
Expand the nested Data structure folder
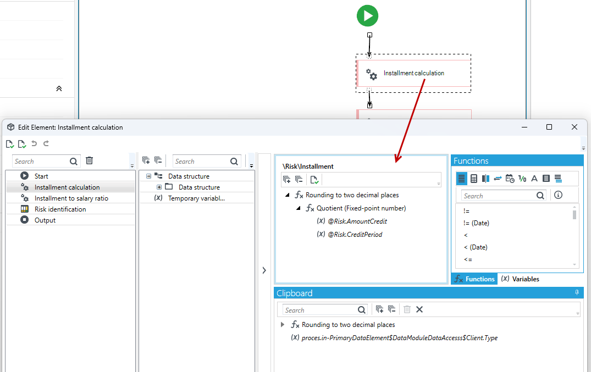[159, 187]
